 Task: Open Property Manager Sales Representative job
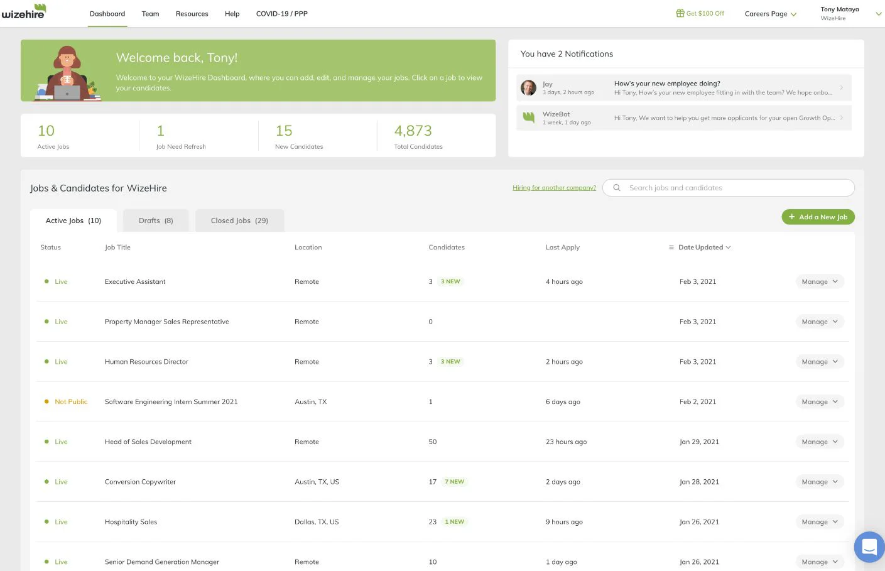coord(166,322)
